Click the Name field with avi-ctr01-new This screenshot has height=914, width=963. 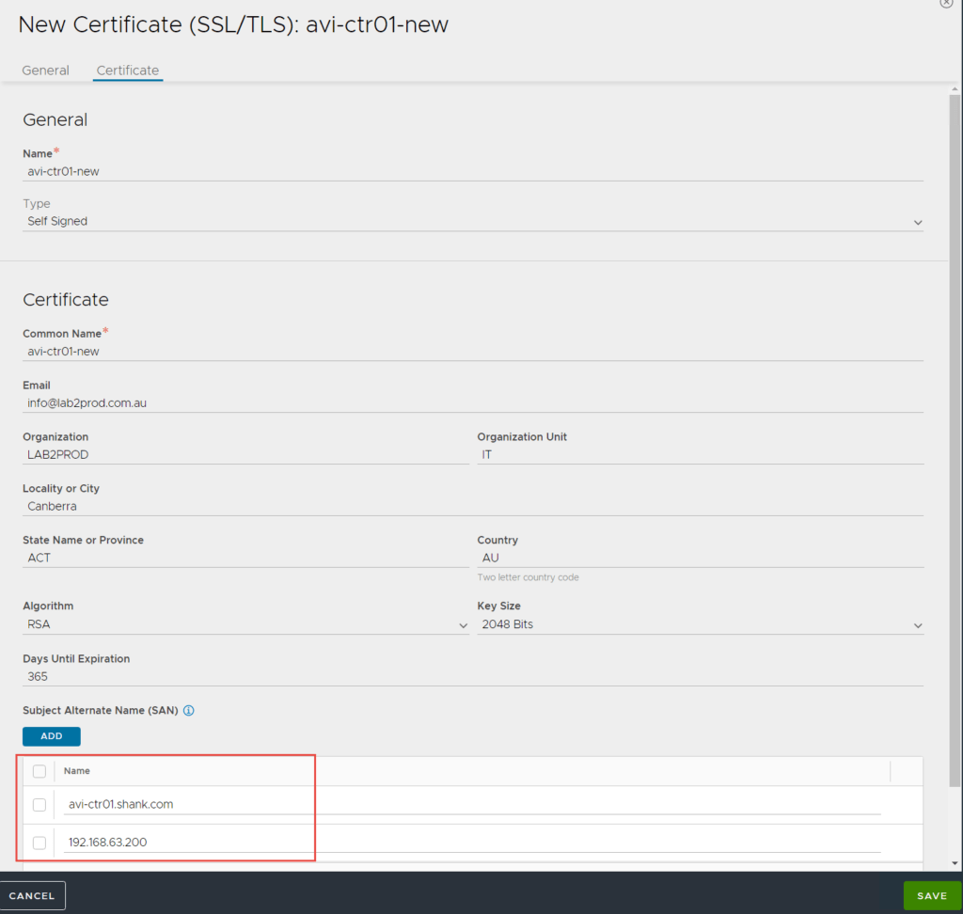coord(473,171)
